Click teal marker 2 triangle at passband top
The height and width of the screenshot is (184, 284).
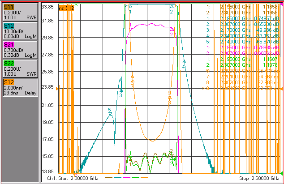(x=172, y=7)
